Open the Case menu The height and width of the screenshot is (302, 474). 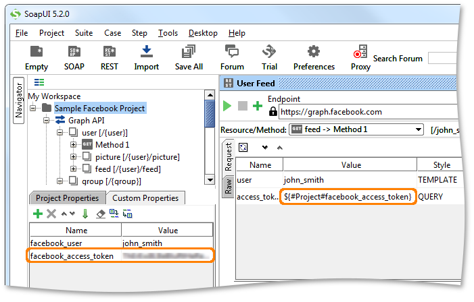[112, 33]
